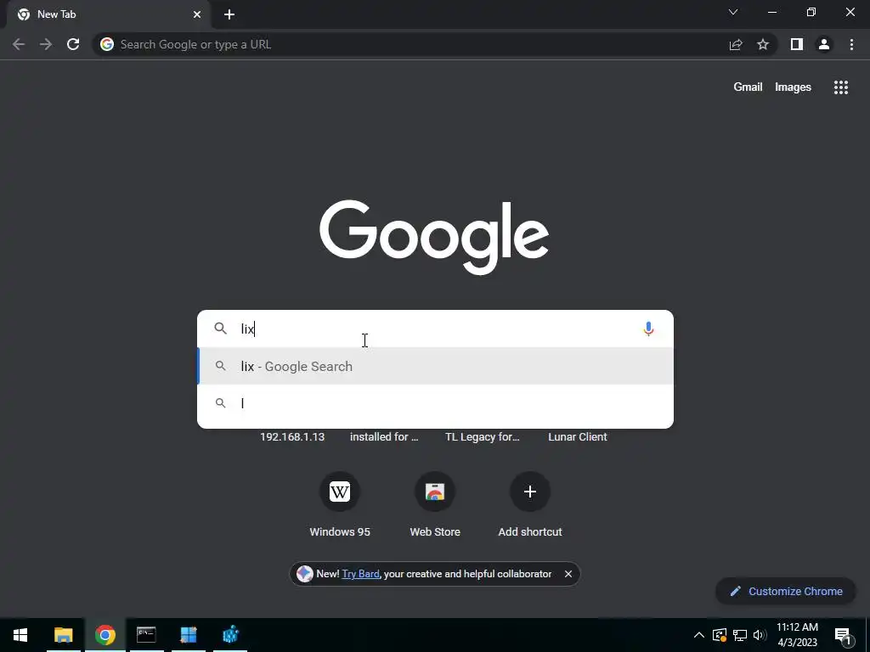The width and height of the screenshot is (870, 652).
Task: Follow the Try Bard link
Action: point(360,574)
